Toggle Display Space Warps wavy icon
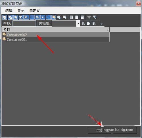 point(32,17)
